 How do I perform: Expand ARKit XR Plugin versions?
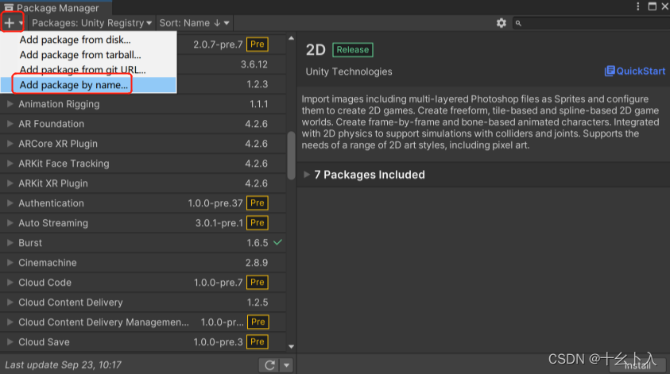[x=10, y=183]
